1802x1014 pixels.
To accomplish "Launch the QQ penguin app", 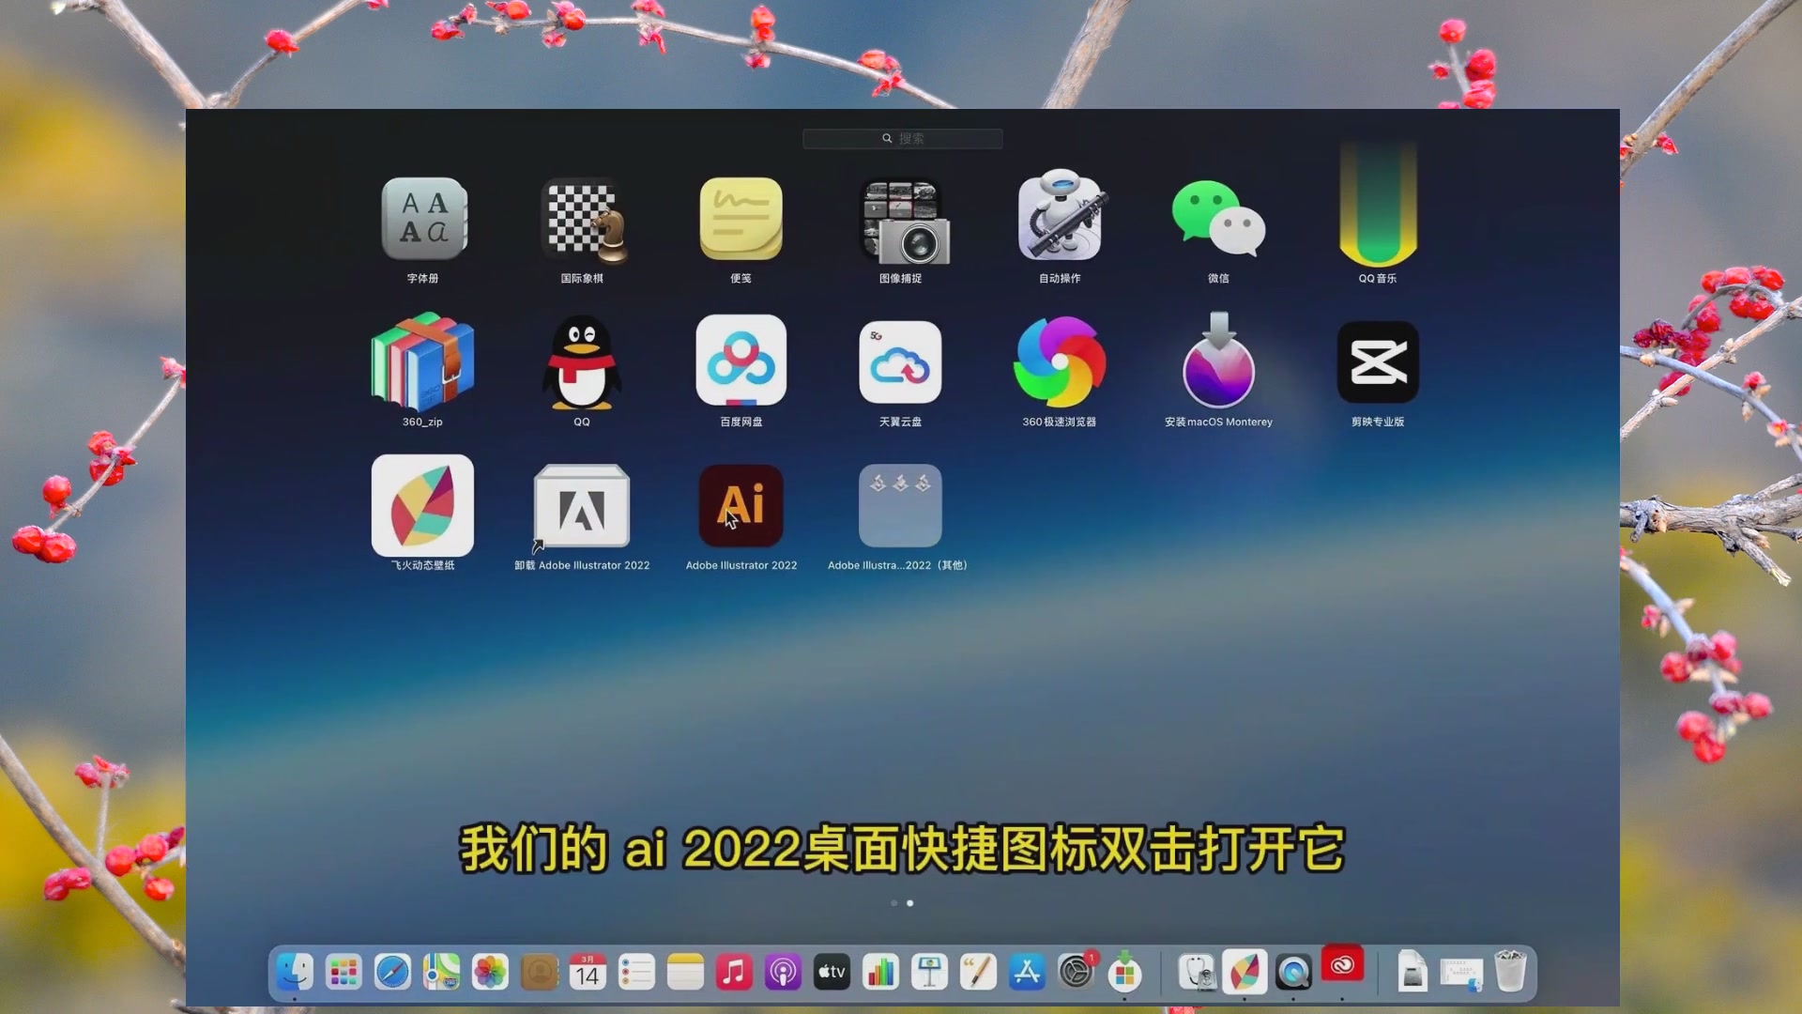I will coord(582,362).
